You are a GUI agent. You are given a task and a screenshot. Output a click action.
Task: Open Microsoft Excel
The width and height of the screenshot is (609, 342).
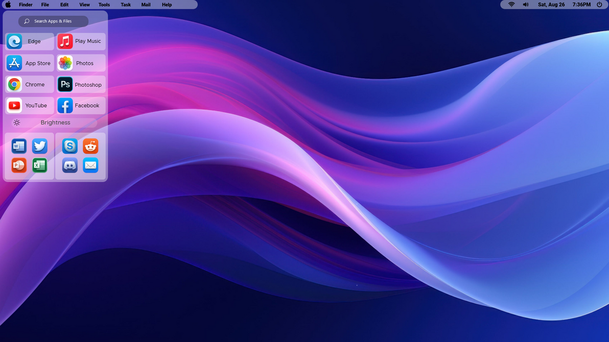(x=40, y=165)
